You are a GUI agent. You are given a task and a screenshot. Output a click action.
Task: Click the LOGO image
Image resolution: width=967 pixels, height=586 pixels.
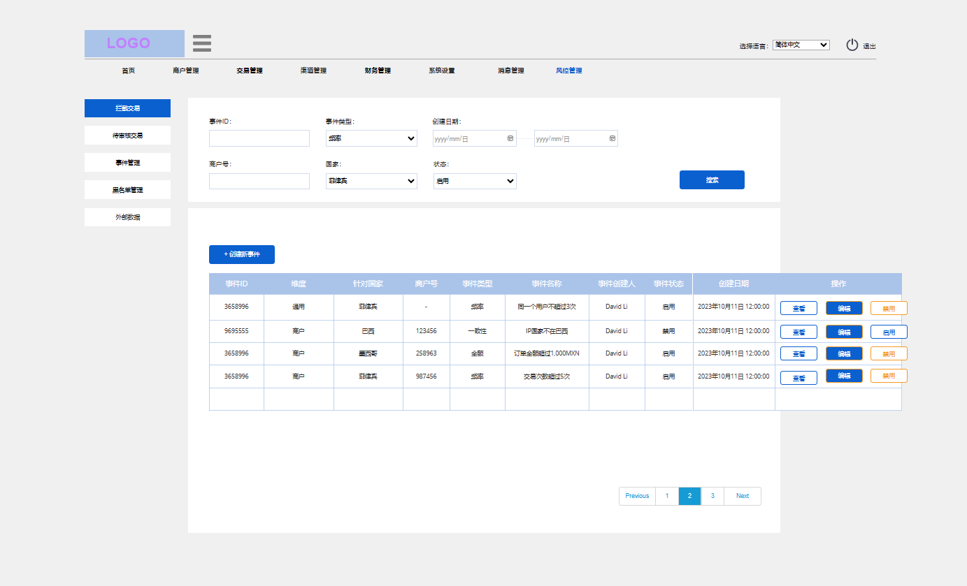(x=134, y=43)
